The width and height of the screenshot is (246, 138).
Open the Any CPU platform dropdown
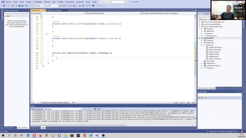(x=51, y=6)
